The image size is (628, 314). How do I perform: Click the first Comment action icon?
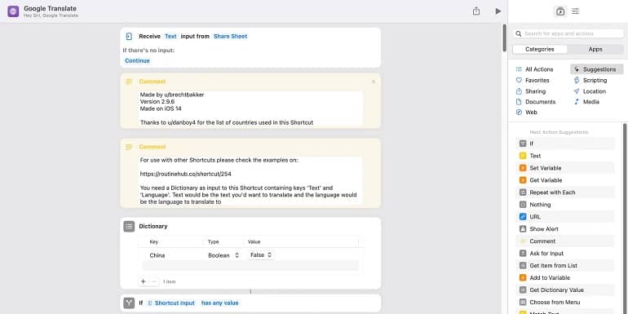click(129, 82)
